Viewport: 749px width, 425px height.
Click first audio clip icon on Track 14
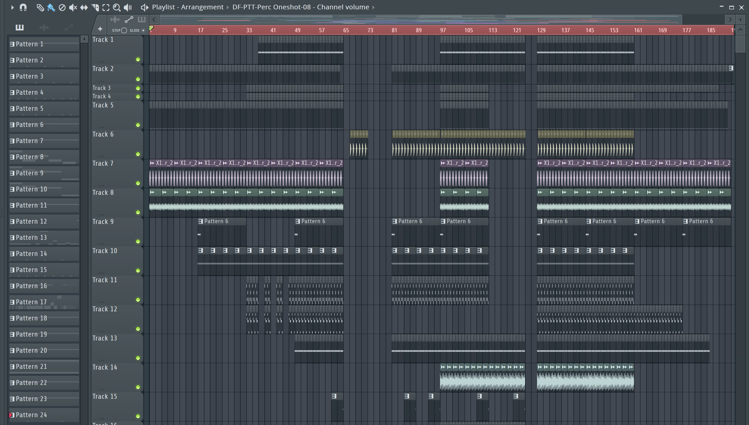[x=443, y=367]
